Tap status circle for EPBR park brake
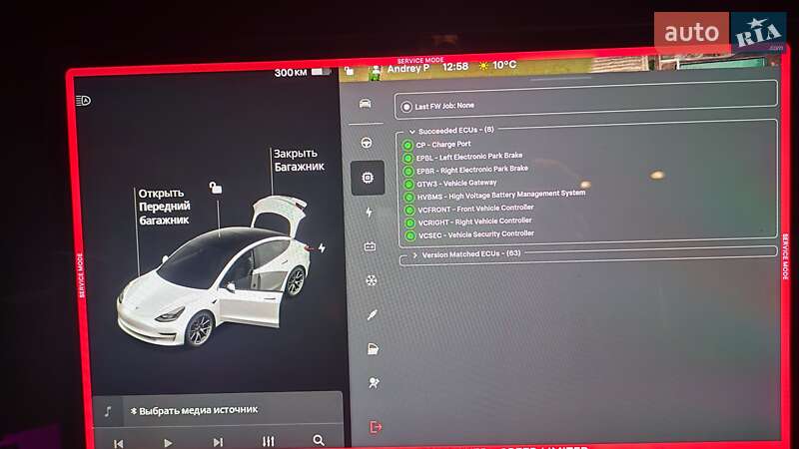The width and height of the screenshot is (799, 449). pos(408,171)
